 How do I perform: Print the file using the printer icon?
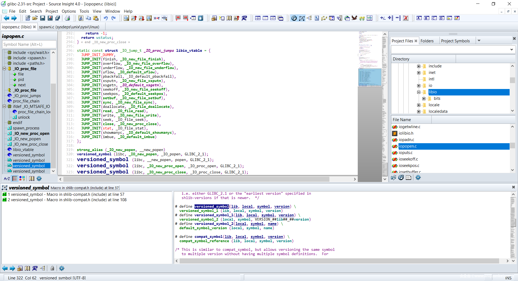pos(67,18)
